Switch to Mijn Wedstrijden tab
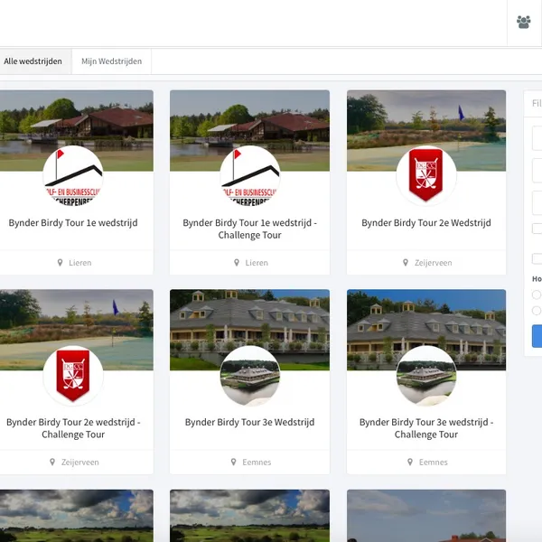The image size is (542, 542). (x=111, y=61)
